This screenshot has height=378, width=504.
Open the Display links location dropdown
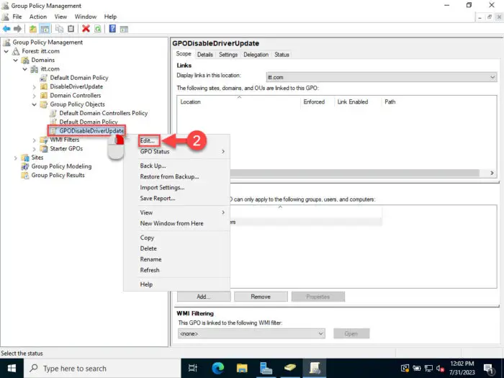(381, 77)
